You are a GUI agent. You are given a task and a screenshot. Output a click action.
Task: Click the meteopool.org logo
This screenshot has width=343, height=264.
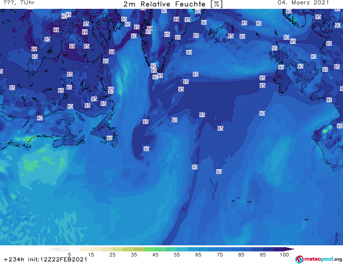319,259
